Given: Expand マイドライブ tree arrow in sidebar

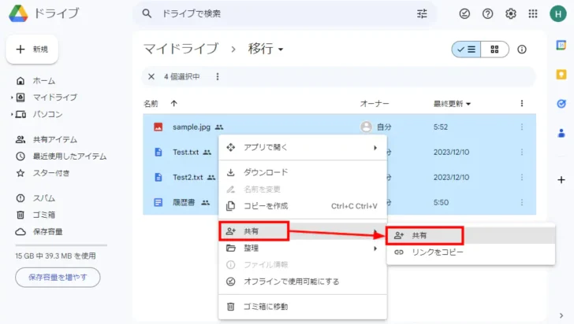Looking at the screenshot, I should pos(12,98).
